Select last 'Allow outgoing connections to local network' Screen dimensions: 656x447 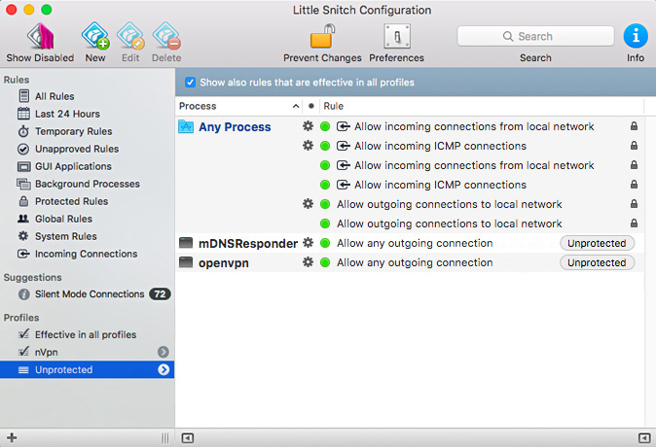450,223
